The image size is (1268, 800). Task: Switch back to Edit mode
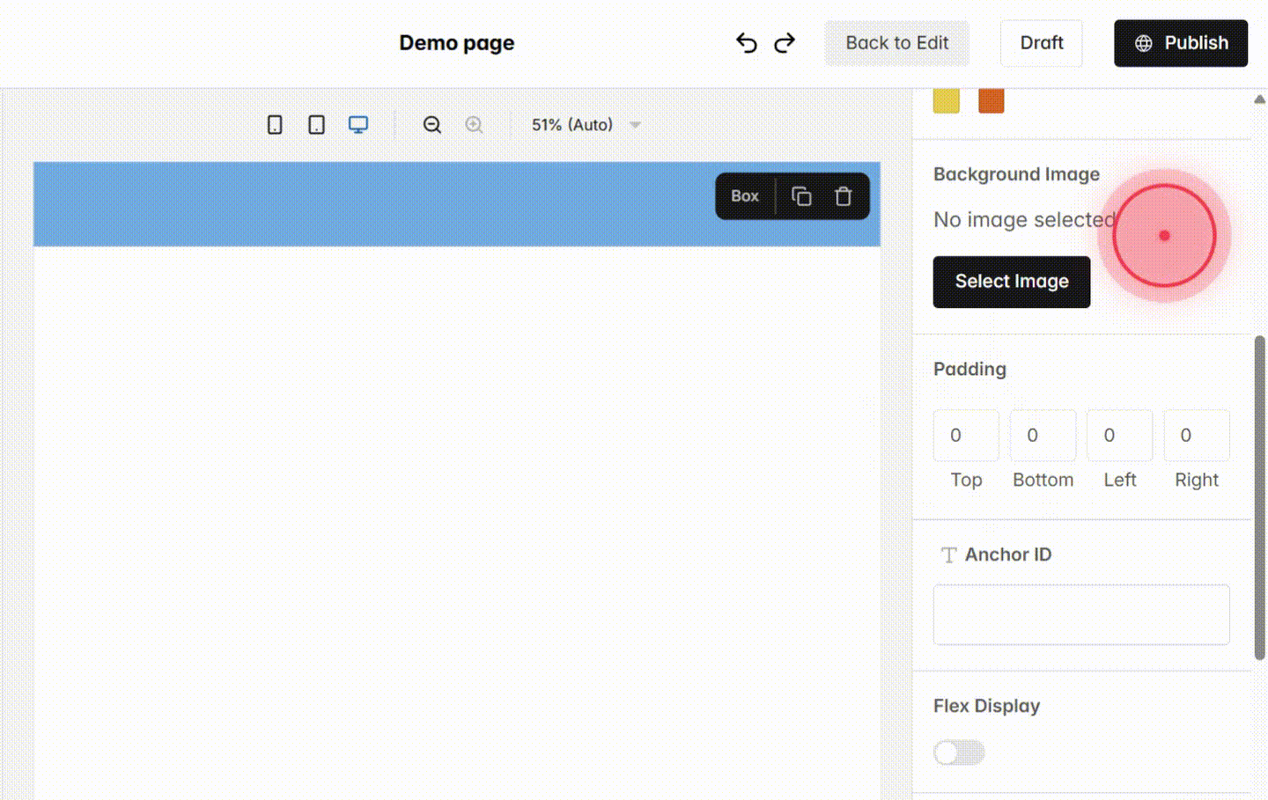(896, 42)
